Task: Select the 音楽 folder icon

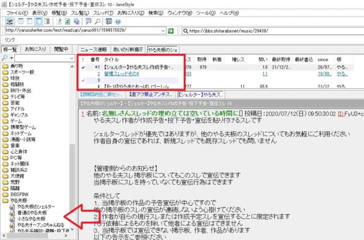Action: point(5,145)
